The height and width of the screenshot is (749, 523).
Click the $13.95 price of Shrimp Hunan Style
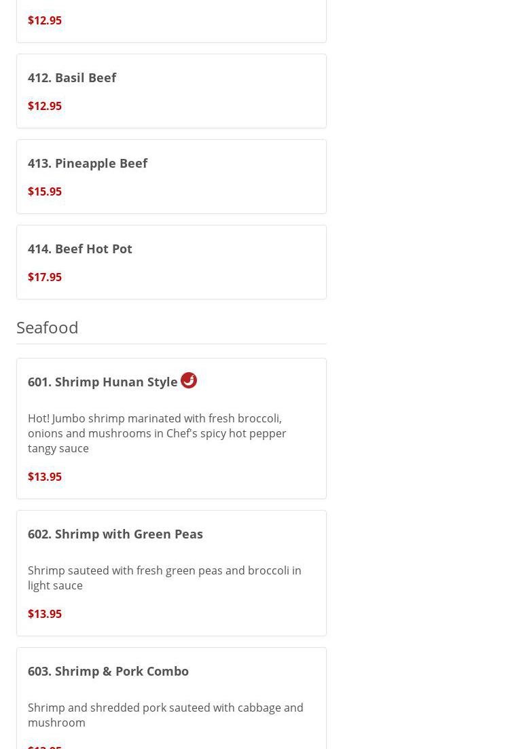click(45, 477)
